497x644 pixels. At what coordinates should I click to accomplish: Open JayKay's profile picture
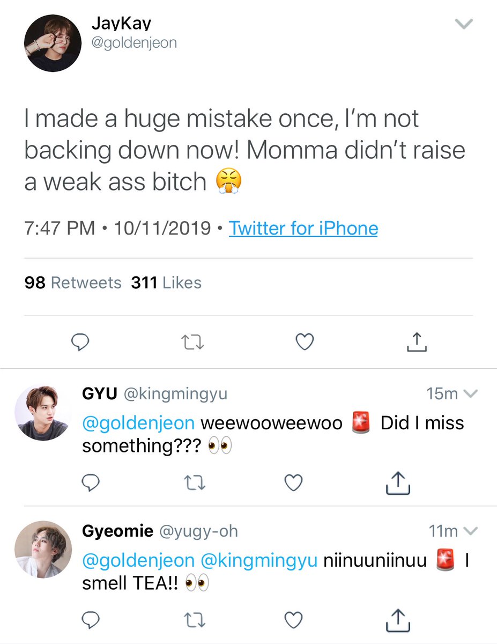[53, 43]
